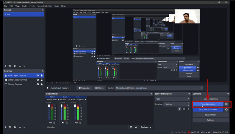Remove the selected scene with the trash icon
Screen dimensions: 235x134
tap(9, 66)
